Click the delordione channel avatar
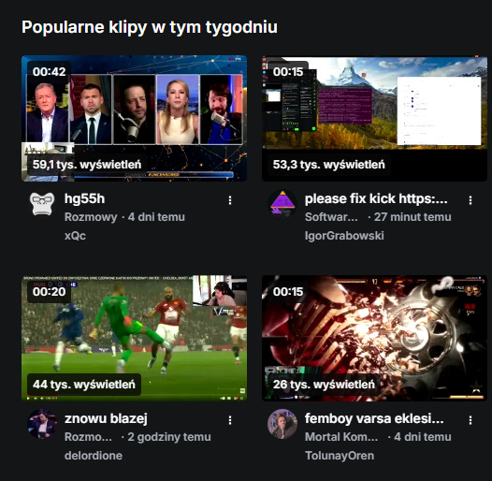Screen dimensions: 492x481 (x=42, y=424)
